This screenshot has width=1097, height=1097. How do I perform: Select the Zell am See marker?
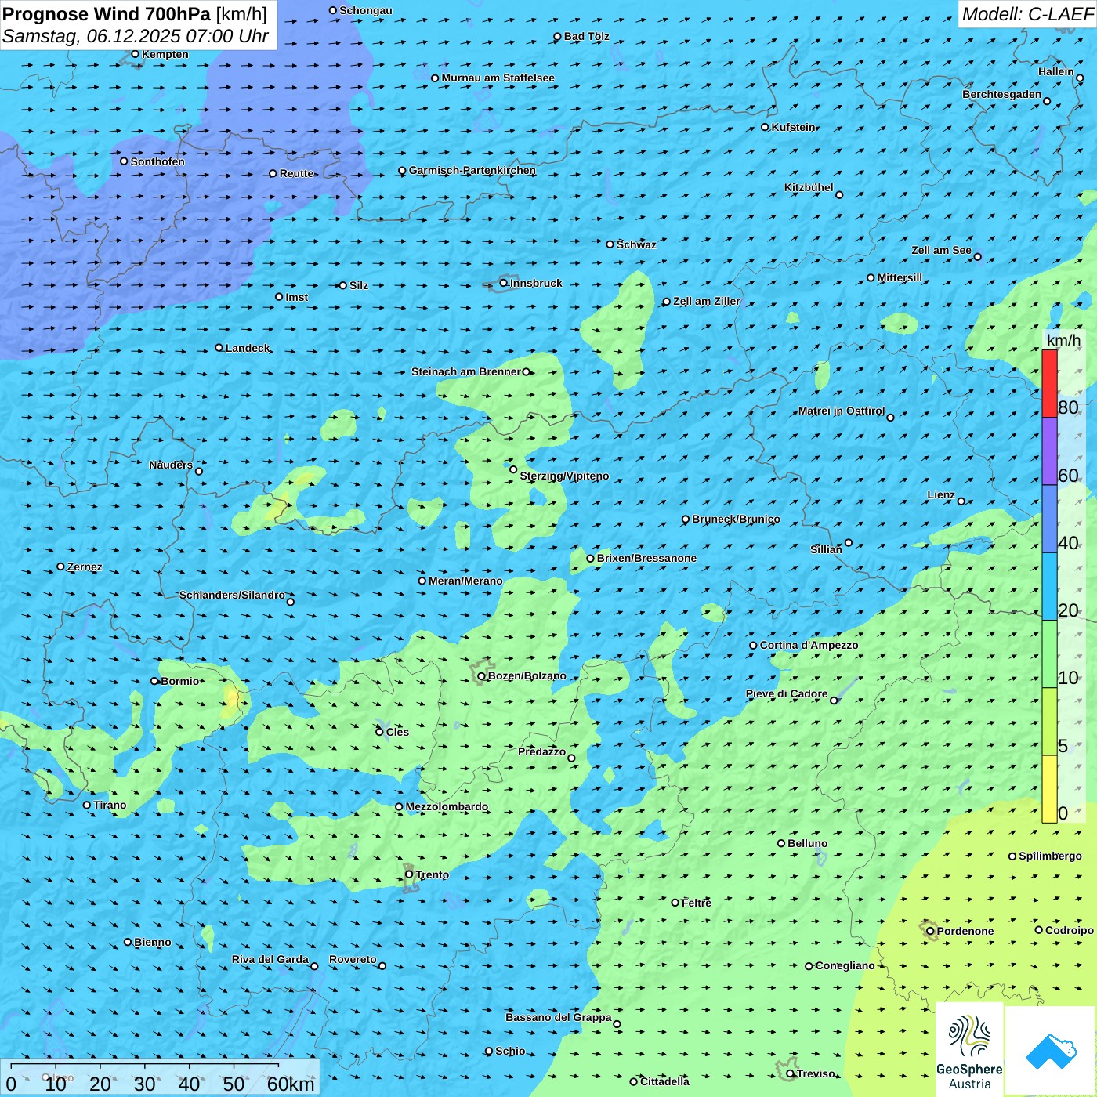click(x=977, y=257)
